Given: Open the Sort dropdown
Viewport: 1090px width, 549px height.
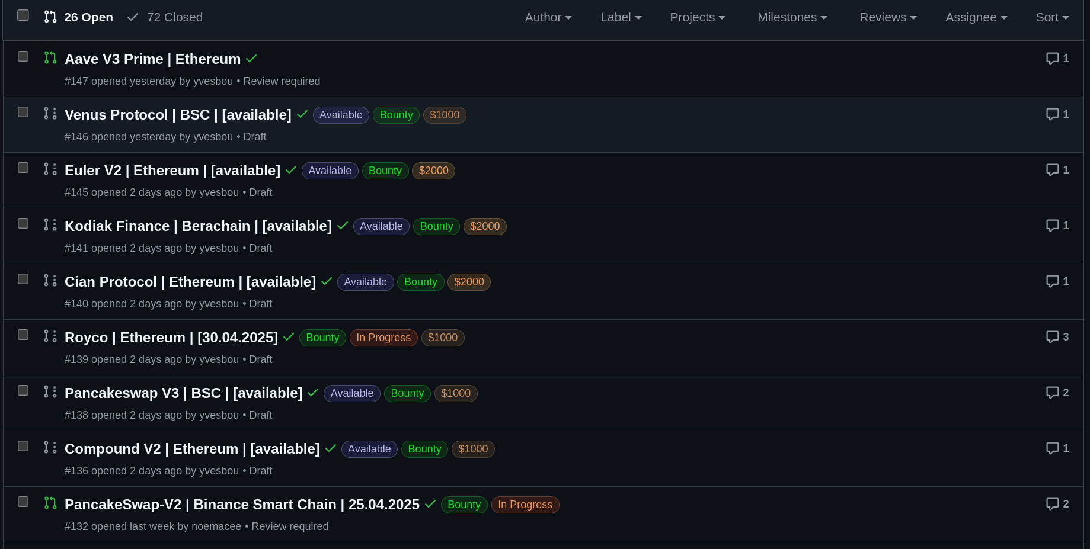Looking at the screenshot, I should [x=1053, y=17].
